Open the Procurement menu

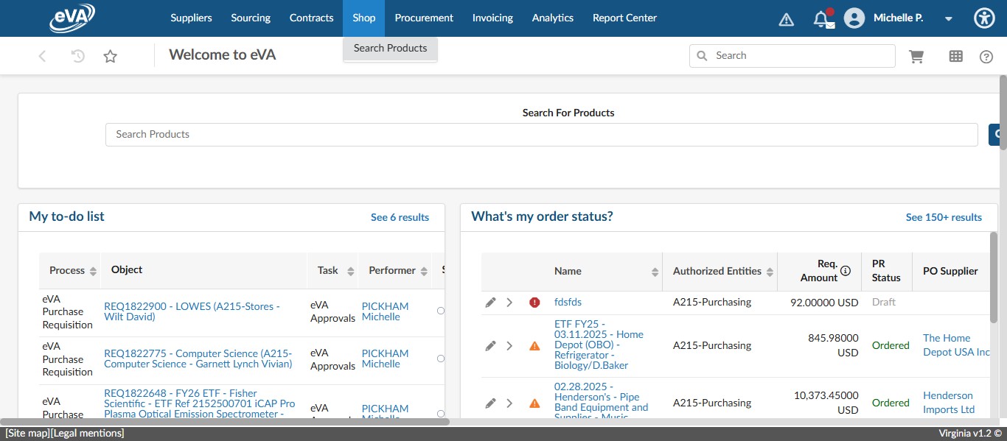[424, 18]
